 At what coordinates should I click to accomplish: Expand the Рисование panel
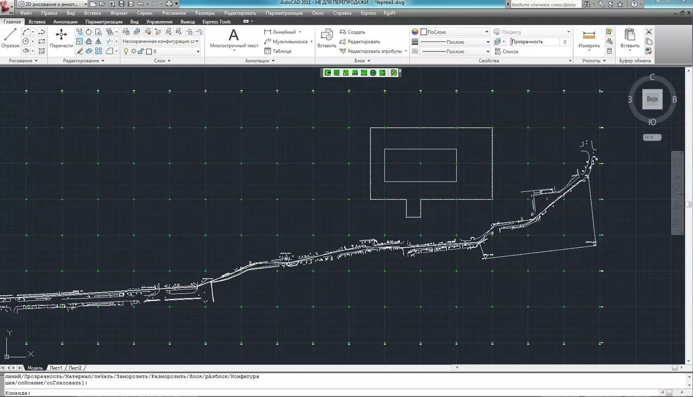click(x=23, y=61)
